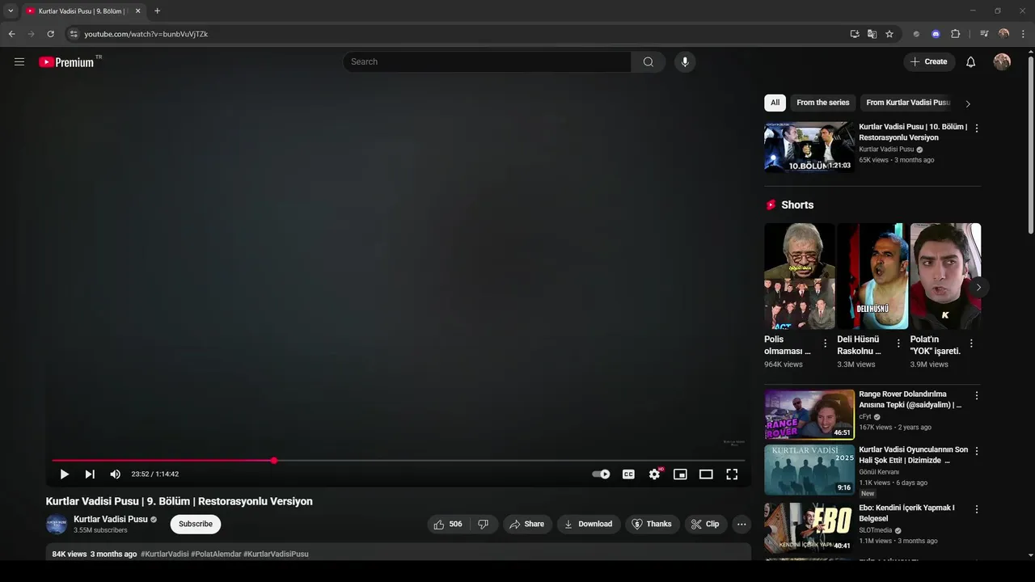Go back in the browser
Image resolution: width=1035 pixels, height=582 pixels.
point(11,34)
